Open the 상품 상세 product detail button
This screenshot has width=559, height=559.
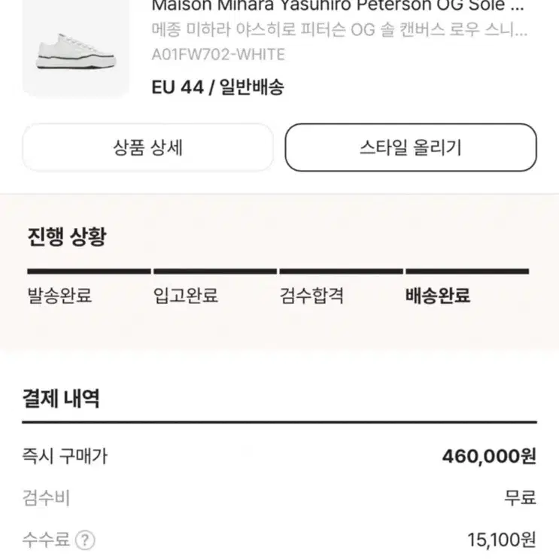[147, 147]
